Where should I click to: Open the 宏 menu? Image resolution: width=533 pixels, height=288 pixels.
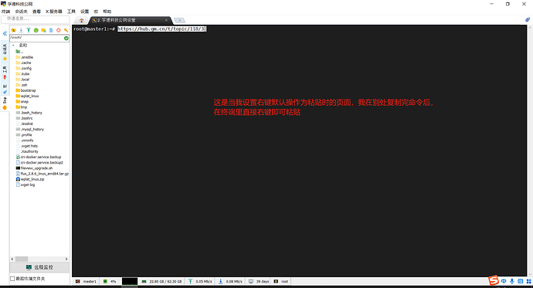pos(96,12)
